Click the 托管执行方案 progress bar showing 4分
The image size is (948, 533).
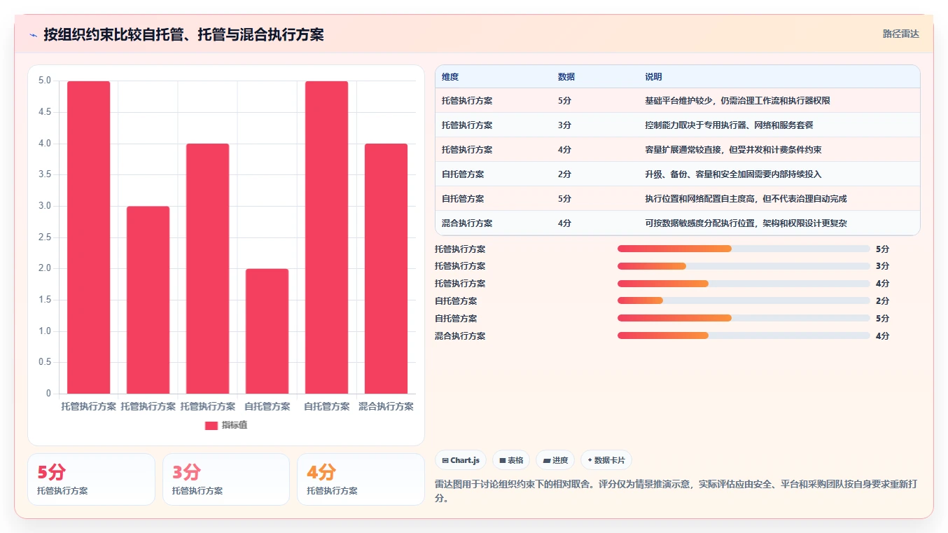click(744, 284)
